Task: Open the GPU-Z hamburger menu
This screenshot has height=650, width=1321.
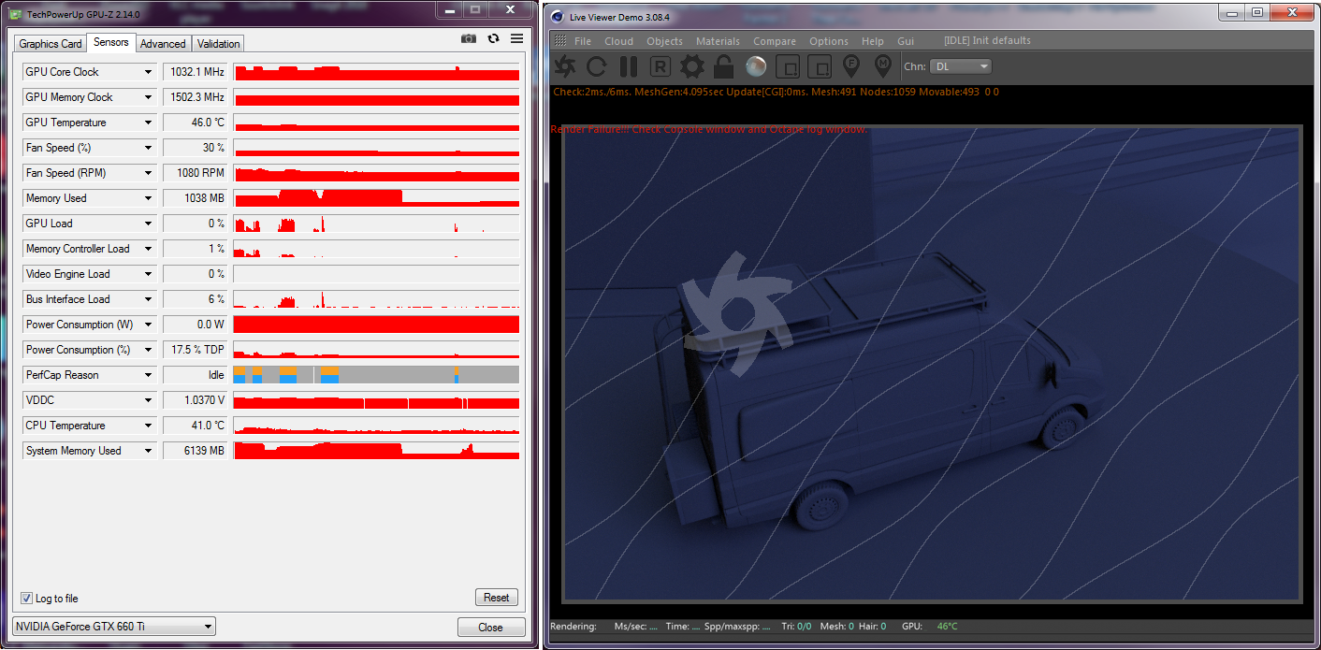Action: tap(516, 38)
